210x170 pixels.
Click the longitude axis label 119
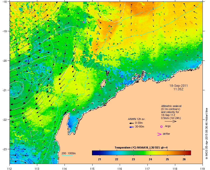pyautogui.click(x=203, y=168)
